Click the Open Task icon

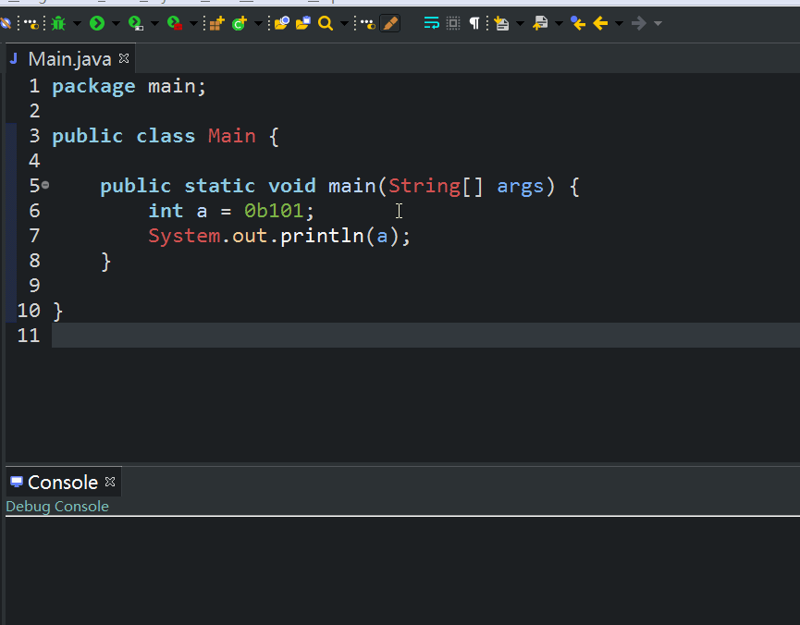[x=303, y=23]
